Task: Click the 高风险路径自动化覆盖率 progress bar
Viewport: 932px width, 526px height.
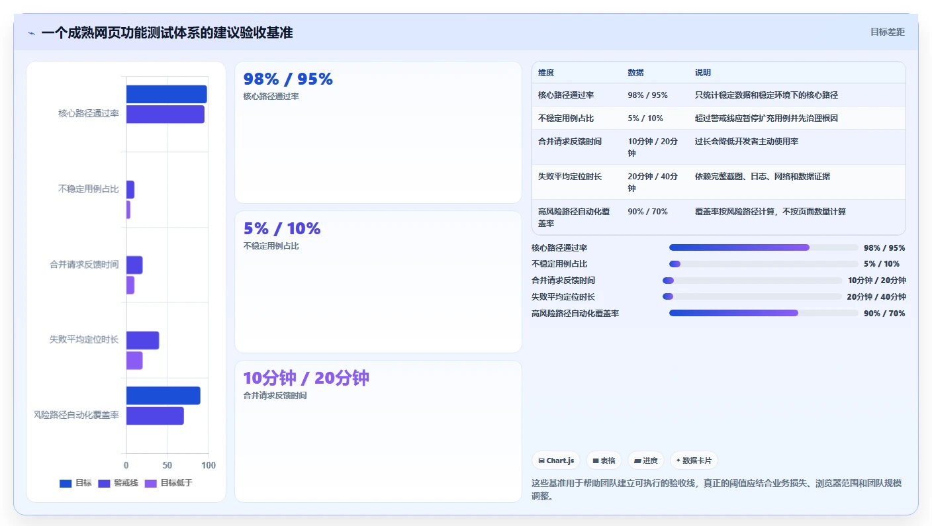Action: pyautogui.click(x=763, y=313)
